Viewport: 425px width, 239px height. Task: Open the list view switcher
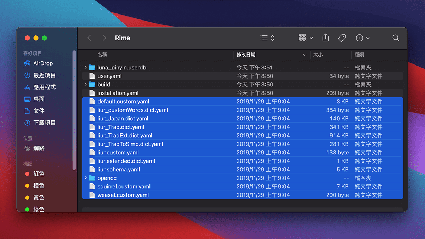[x=267, y=38]
